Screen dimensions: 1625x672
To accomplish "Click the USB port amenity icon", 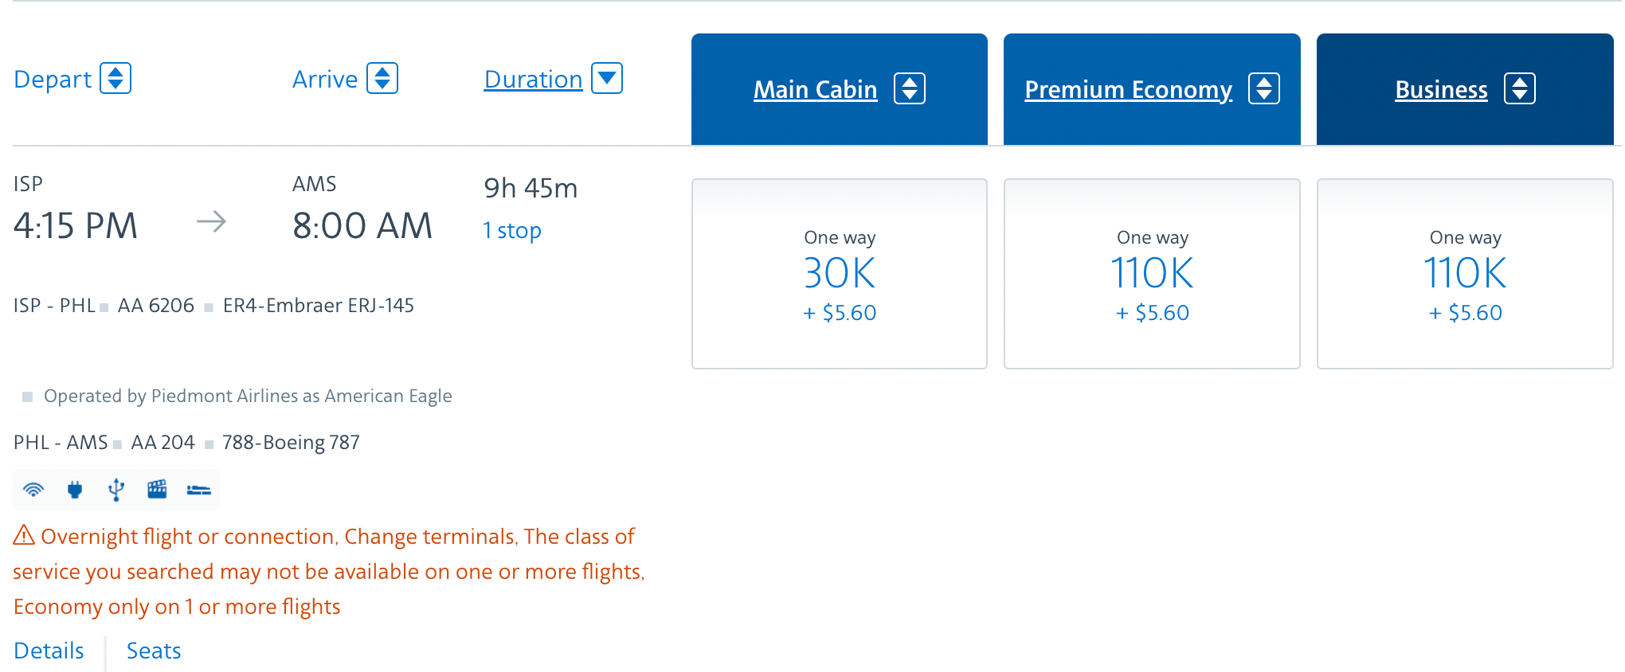I will (116, 490).
